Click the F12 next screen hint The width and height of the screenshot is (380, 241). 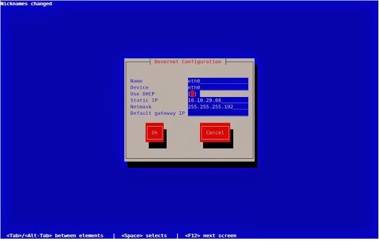(x=211, y=236)
